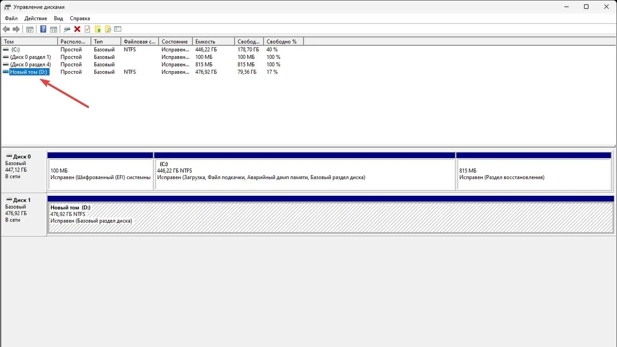
Task: Click the back arrow toolbar icon
Action: click(6, 29)
